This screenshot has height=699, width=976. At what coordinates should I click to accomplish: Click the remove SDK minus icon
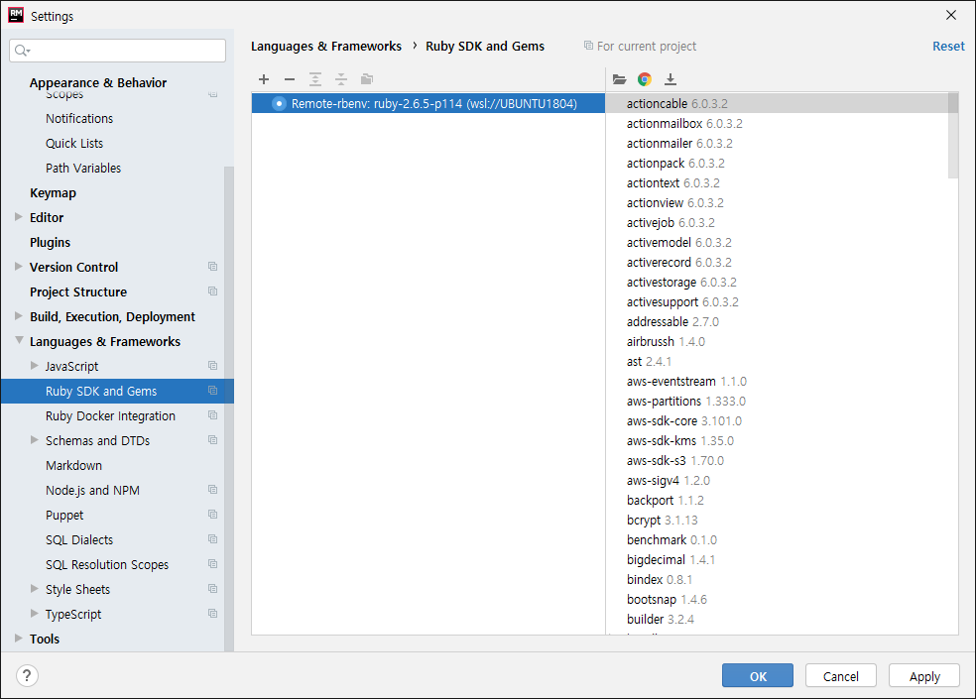pyautogui.click(x=290, y=79)
